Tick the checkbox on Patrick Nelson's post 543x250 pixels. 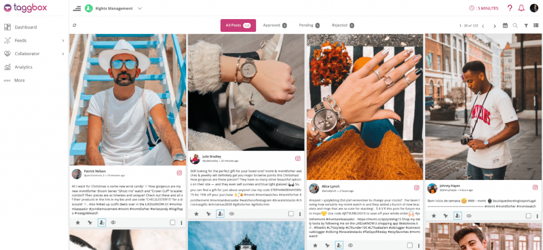pos(172,222)
